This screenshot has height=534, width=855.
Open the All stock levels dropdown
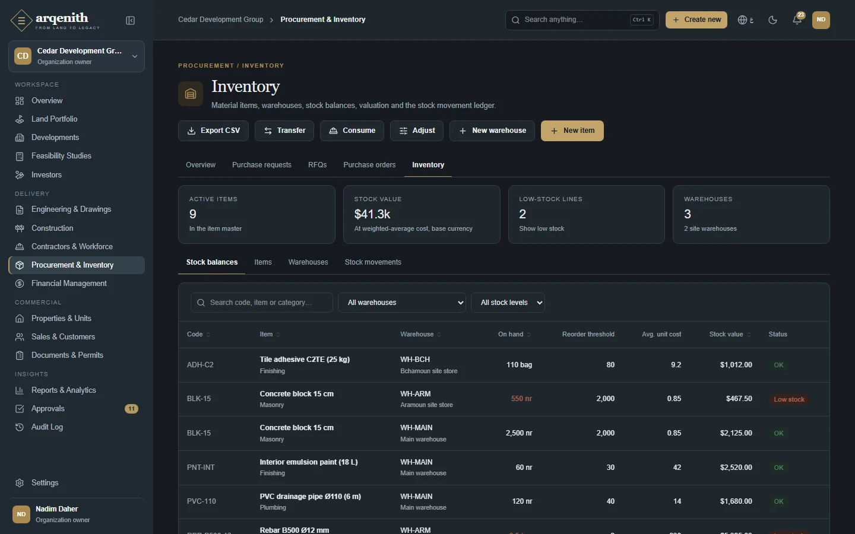(x=508, y=303)
